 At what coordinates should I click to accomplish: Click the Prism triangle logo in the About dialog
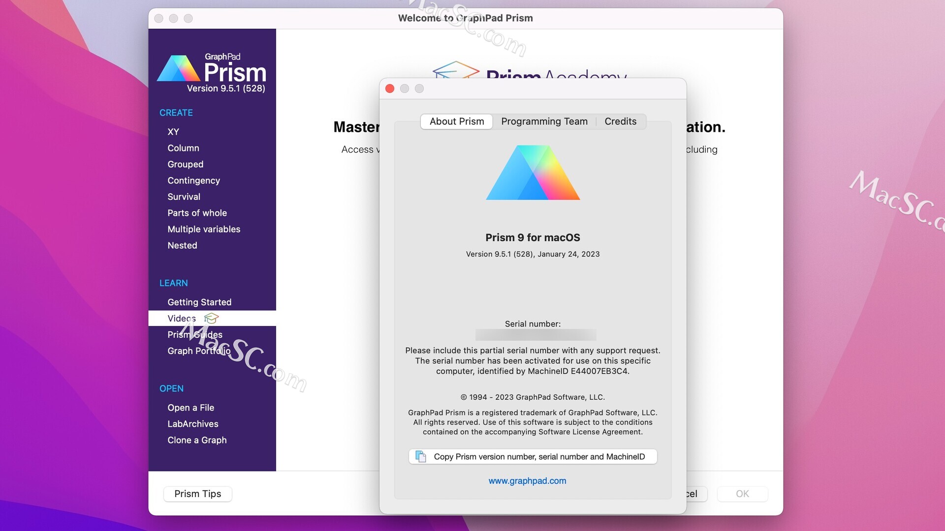(x=533, y=172)
